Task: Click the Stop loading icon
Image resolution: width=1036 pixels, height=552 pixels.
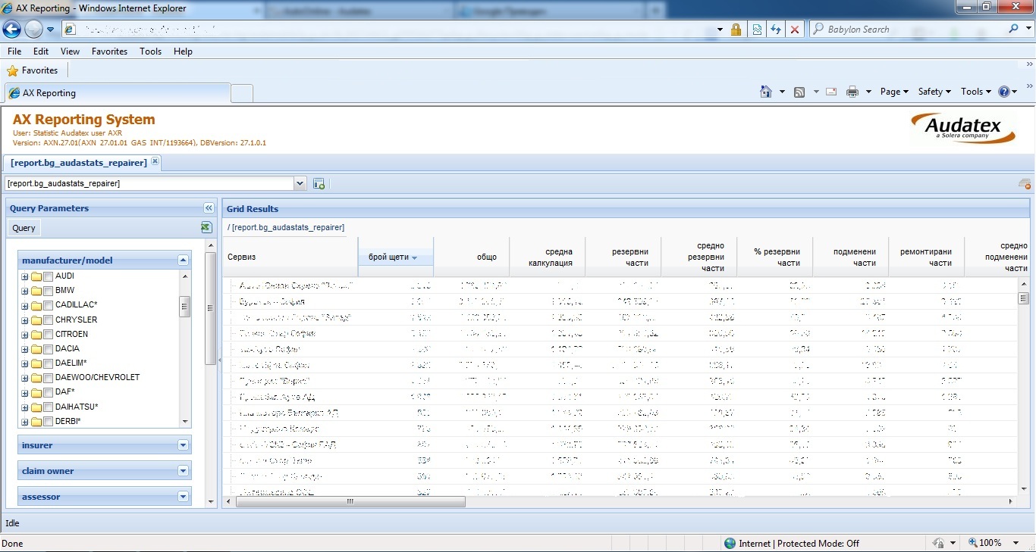Action: tap(794, 30)
